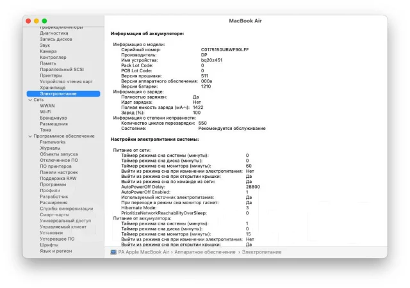Screen dimensions: 410x288
Task: Open Устаревшее ПО entry
Action: point(57,239)
